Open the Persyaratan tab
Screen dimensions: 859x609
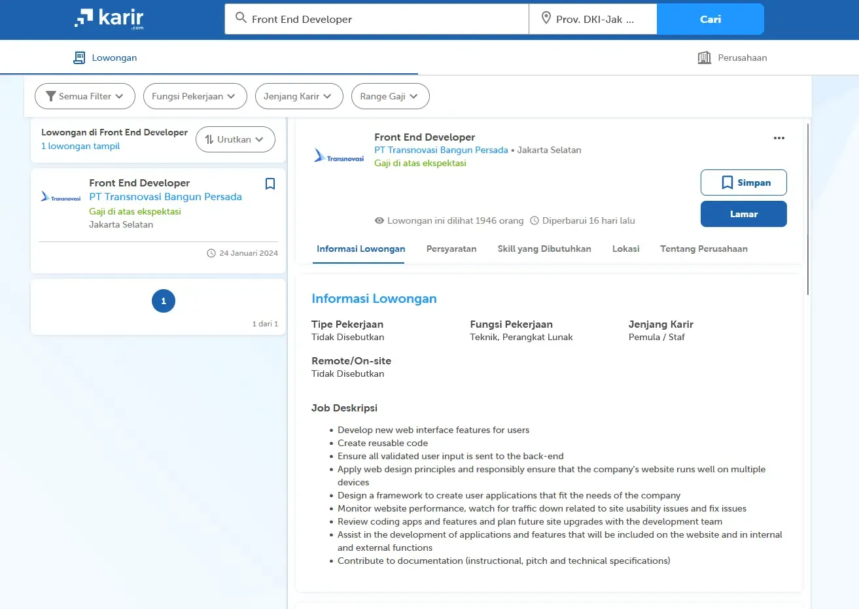[x=451, y=249]
